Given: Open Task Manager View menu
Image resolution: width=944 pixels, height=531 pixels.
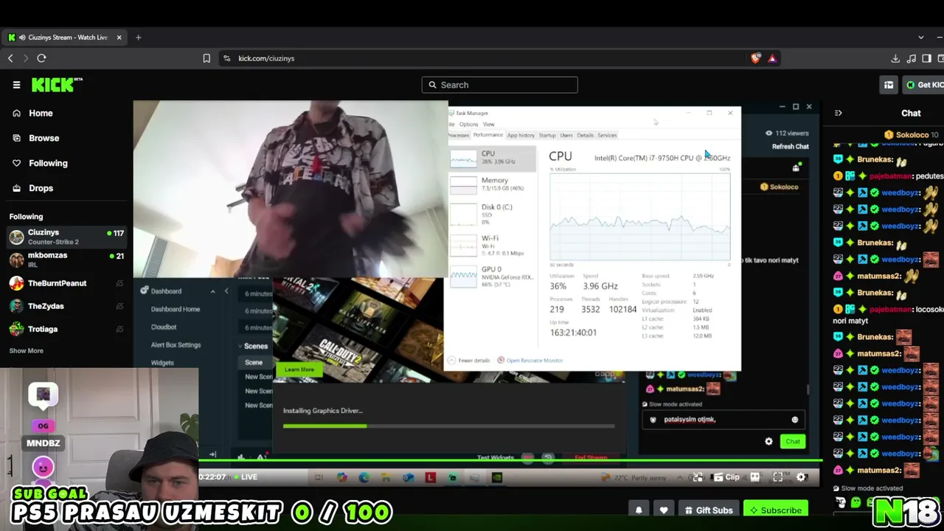Looking at the screenshot, I should pos(488,124).
